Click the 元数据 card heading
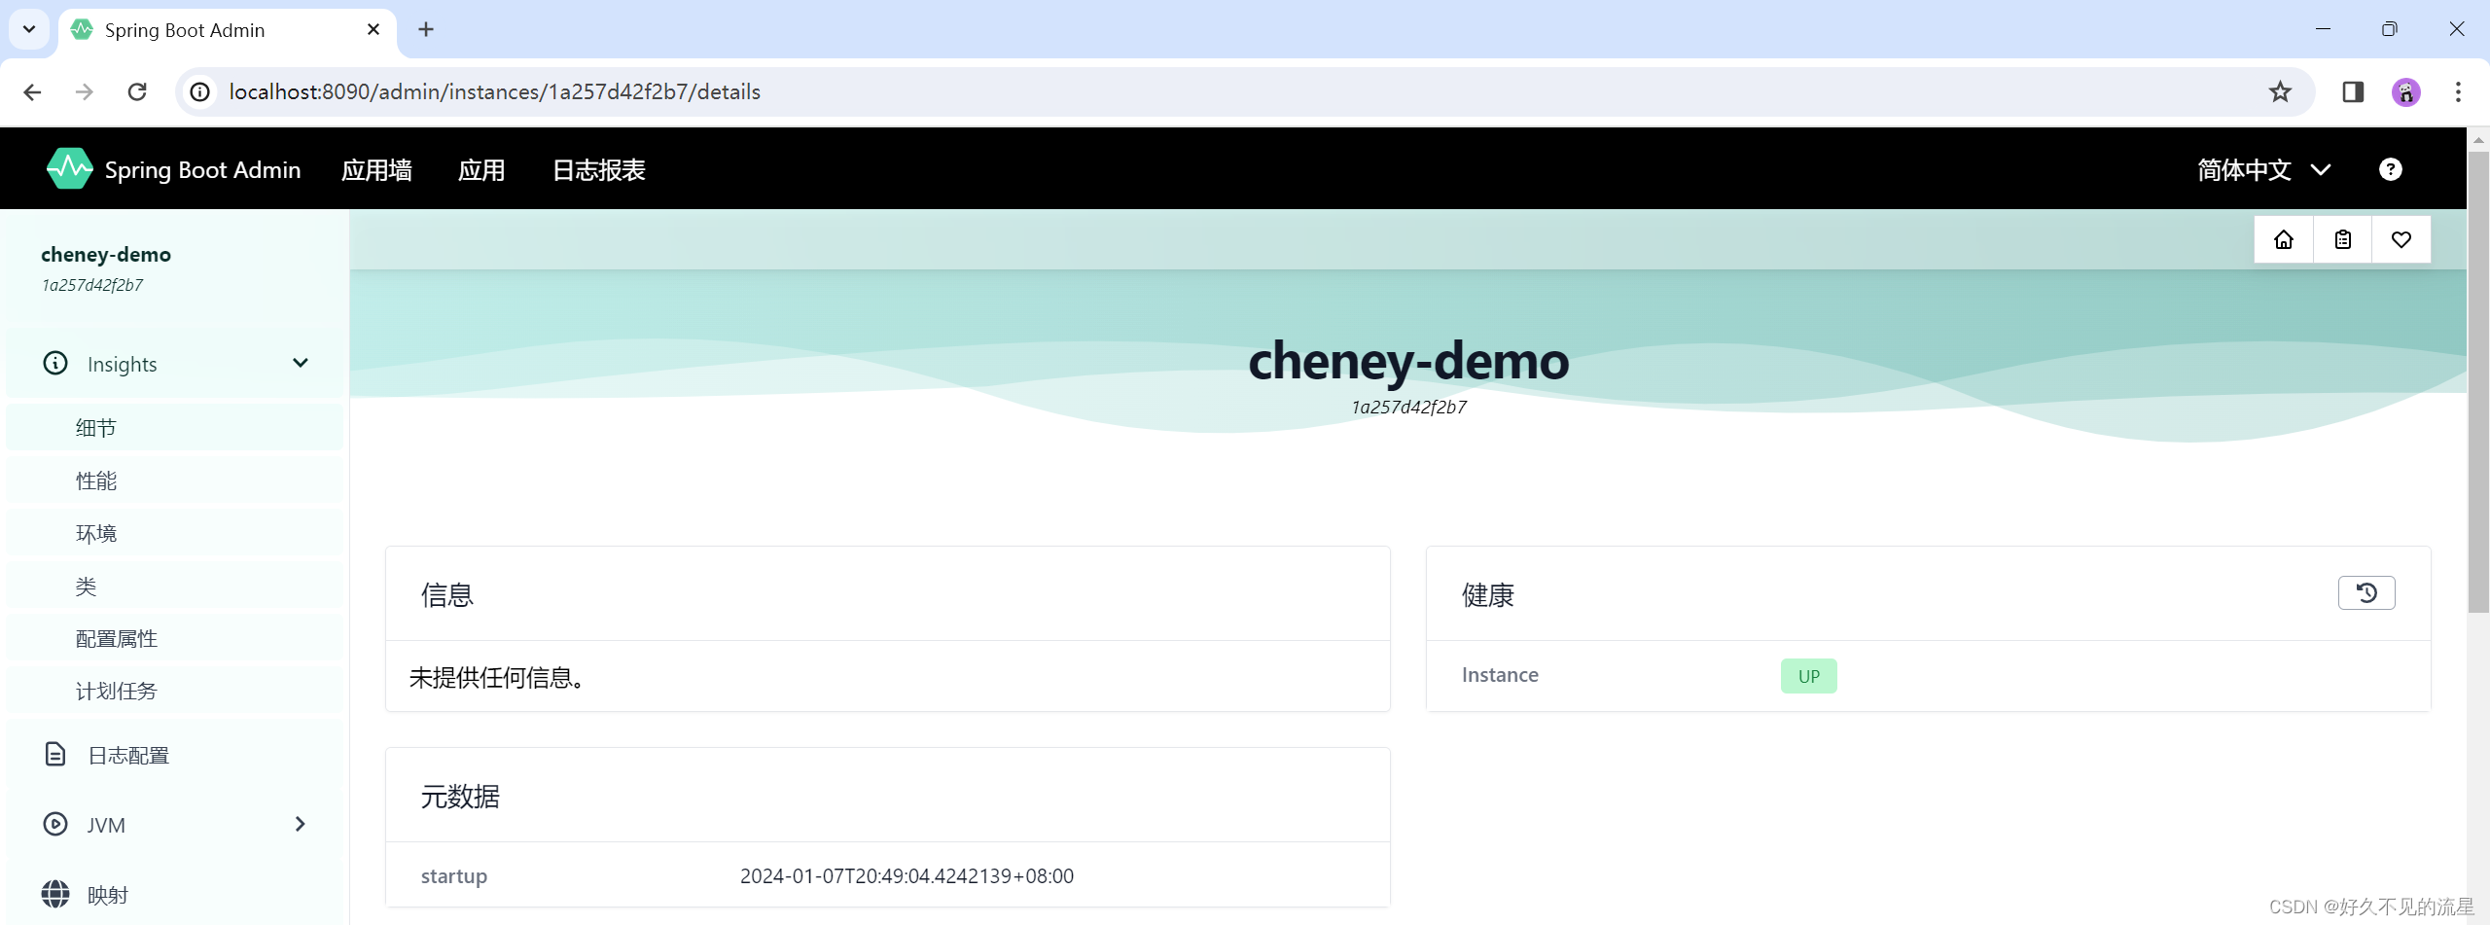The image size is (2490, 925). point(460,796)
